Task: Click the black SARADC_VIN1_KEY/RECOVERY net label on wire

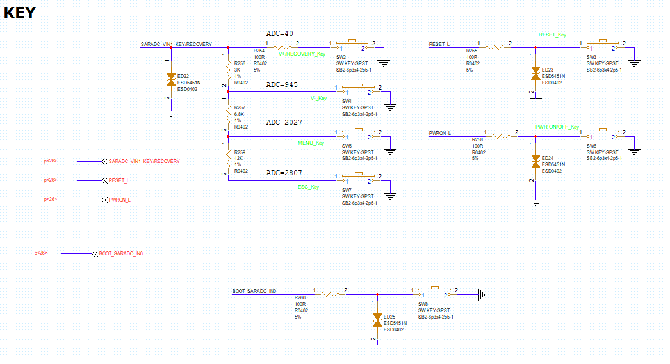Action: point(176,44)
